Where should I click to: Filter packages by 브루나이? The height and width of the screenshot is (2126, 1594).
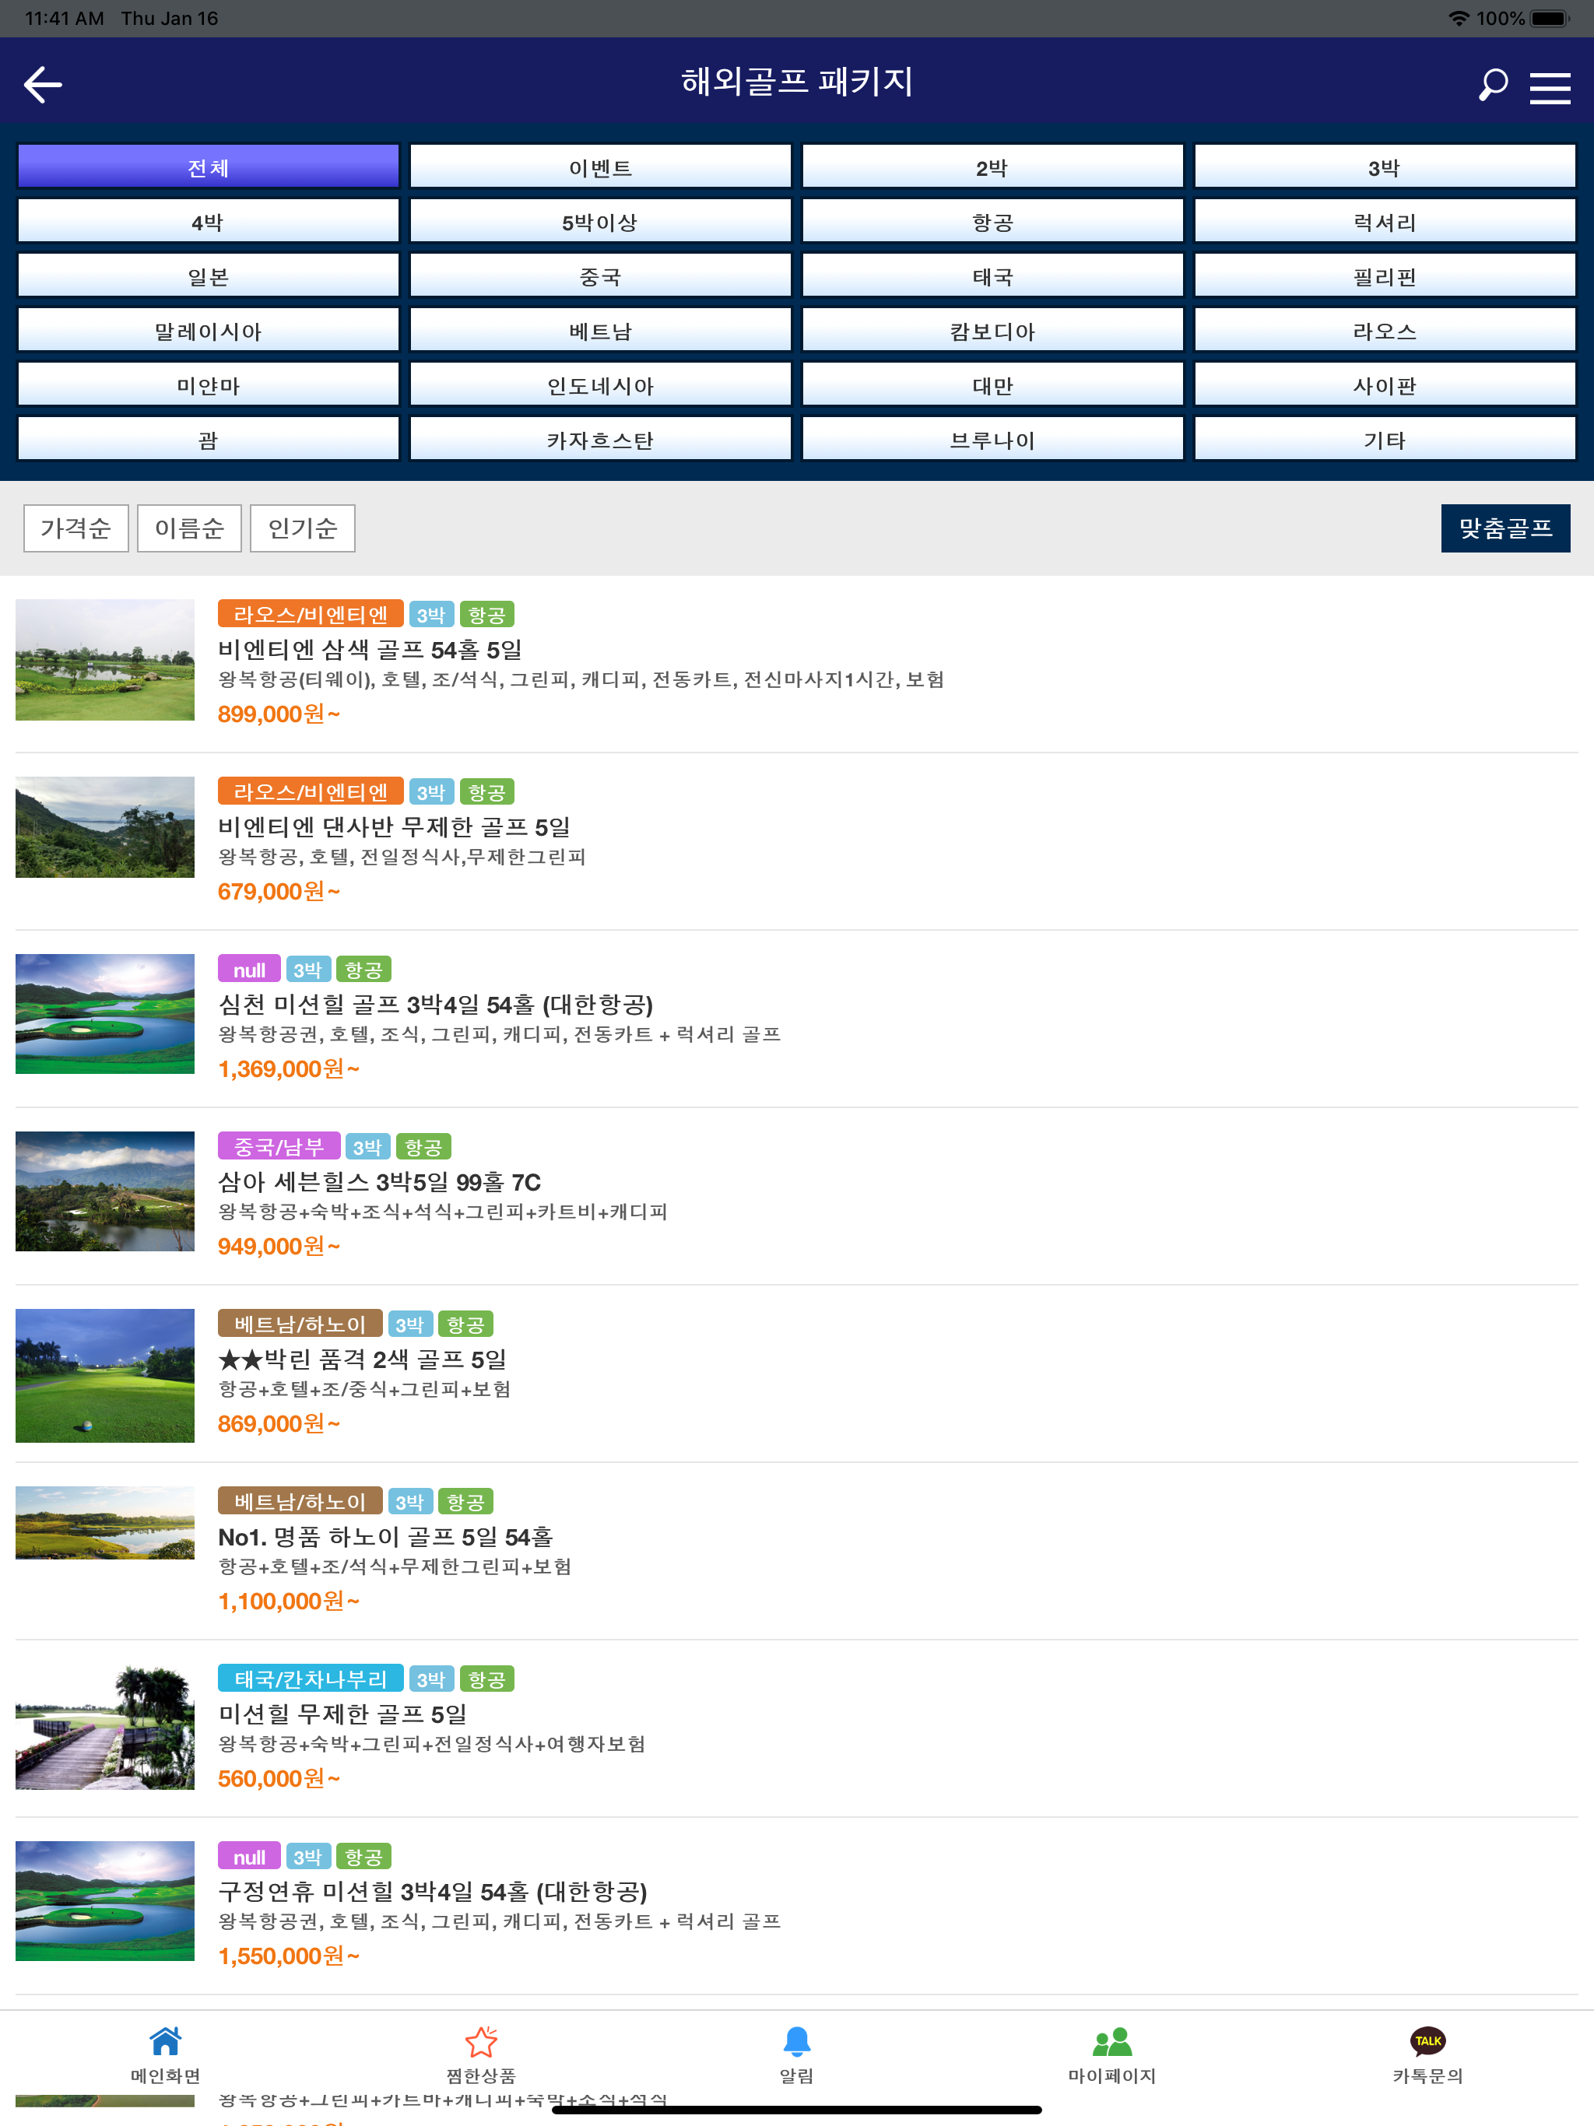(x=993, y=439)
